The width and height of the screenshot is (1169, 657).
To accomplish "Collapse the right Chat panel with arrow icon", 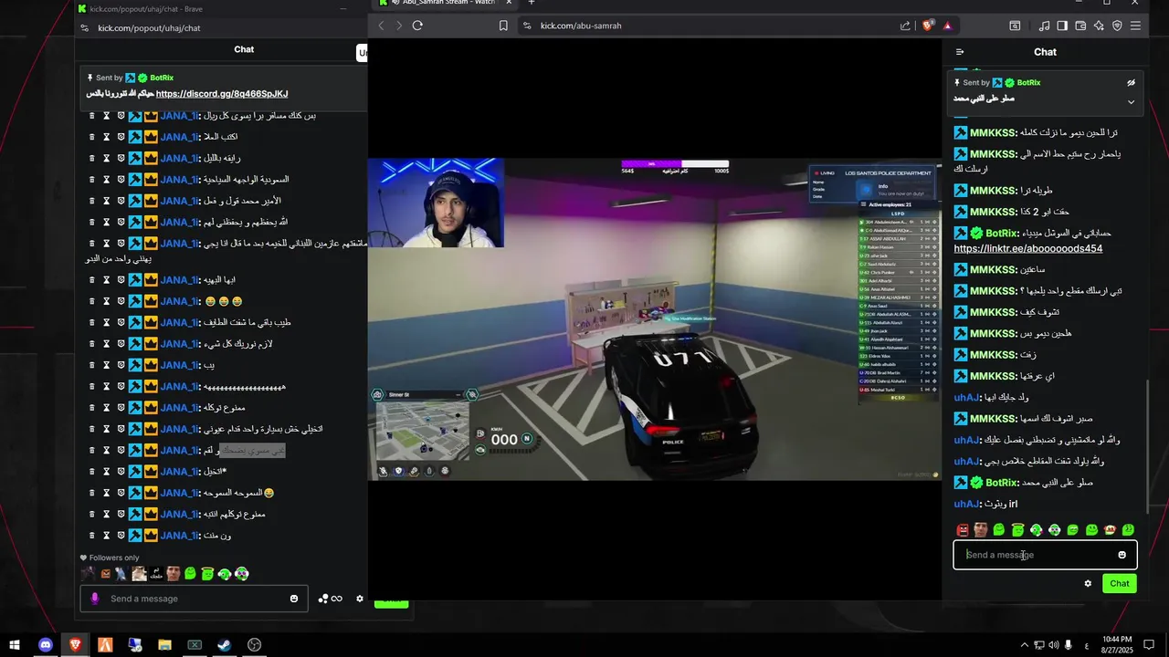I will pos(960,52).
